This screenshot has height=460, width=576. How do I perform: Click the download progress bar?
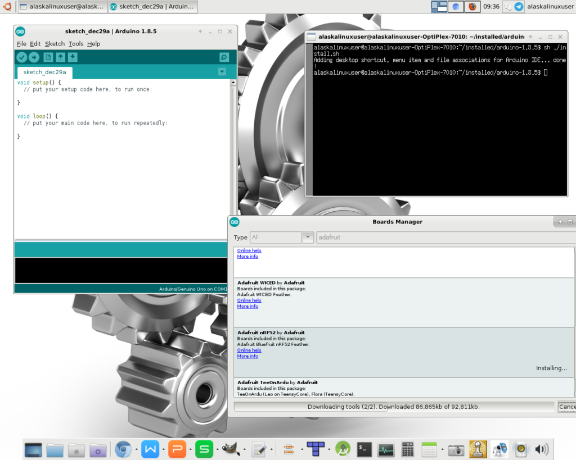click(x=393, y=407)
